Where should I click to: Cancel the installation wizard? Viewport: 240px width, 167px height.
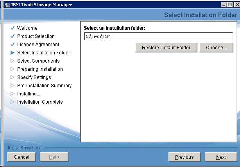coord(21,157)
